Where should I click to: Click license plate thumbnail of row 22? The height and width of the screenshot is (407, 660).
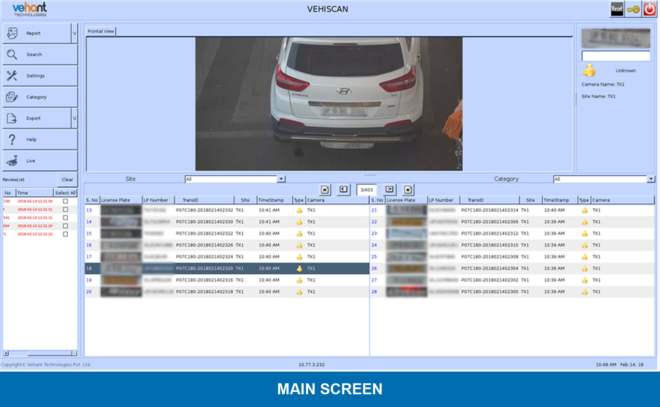[406, 222]
